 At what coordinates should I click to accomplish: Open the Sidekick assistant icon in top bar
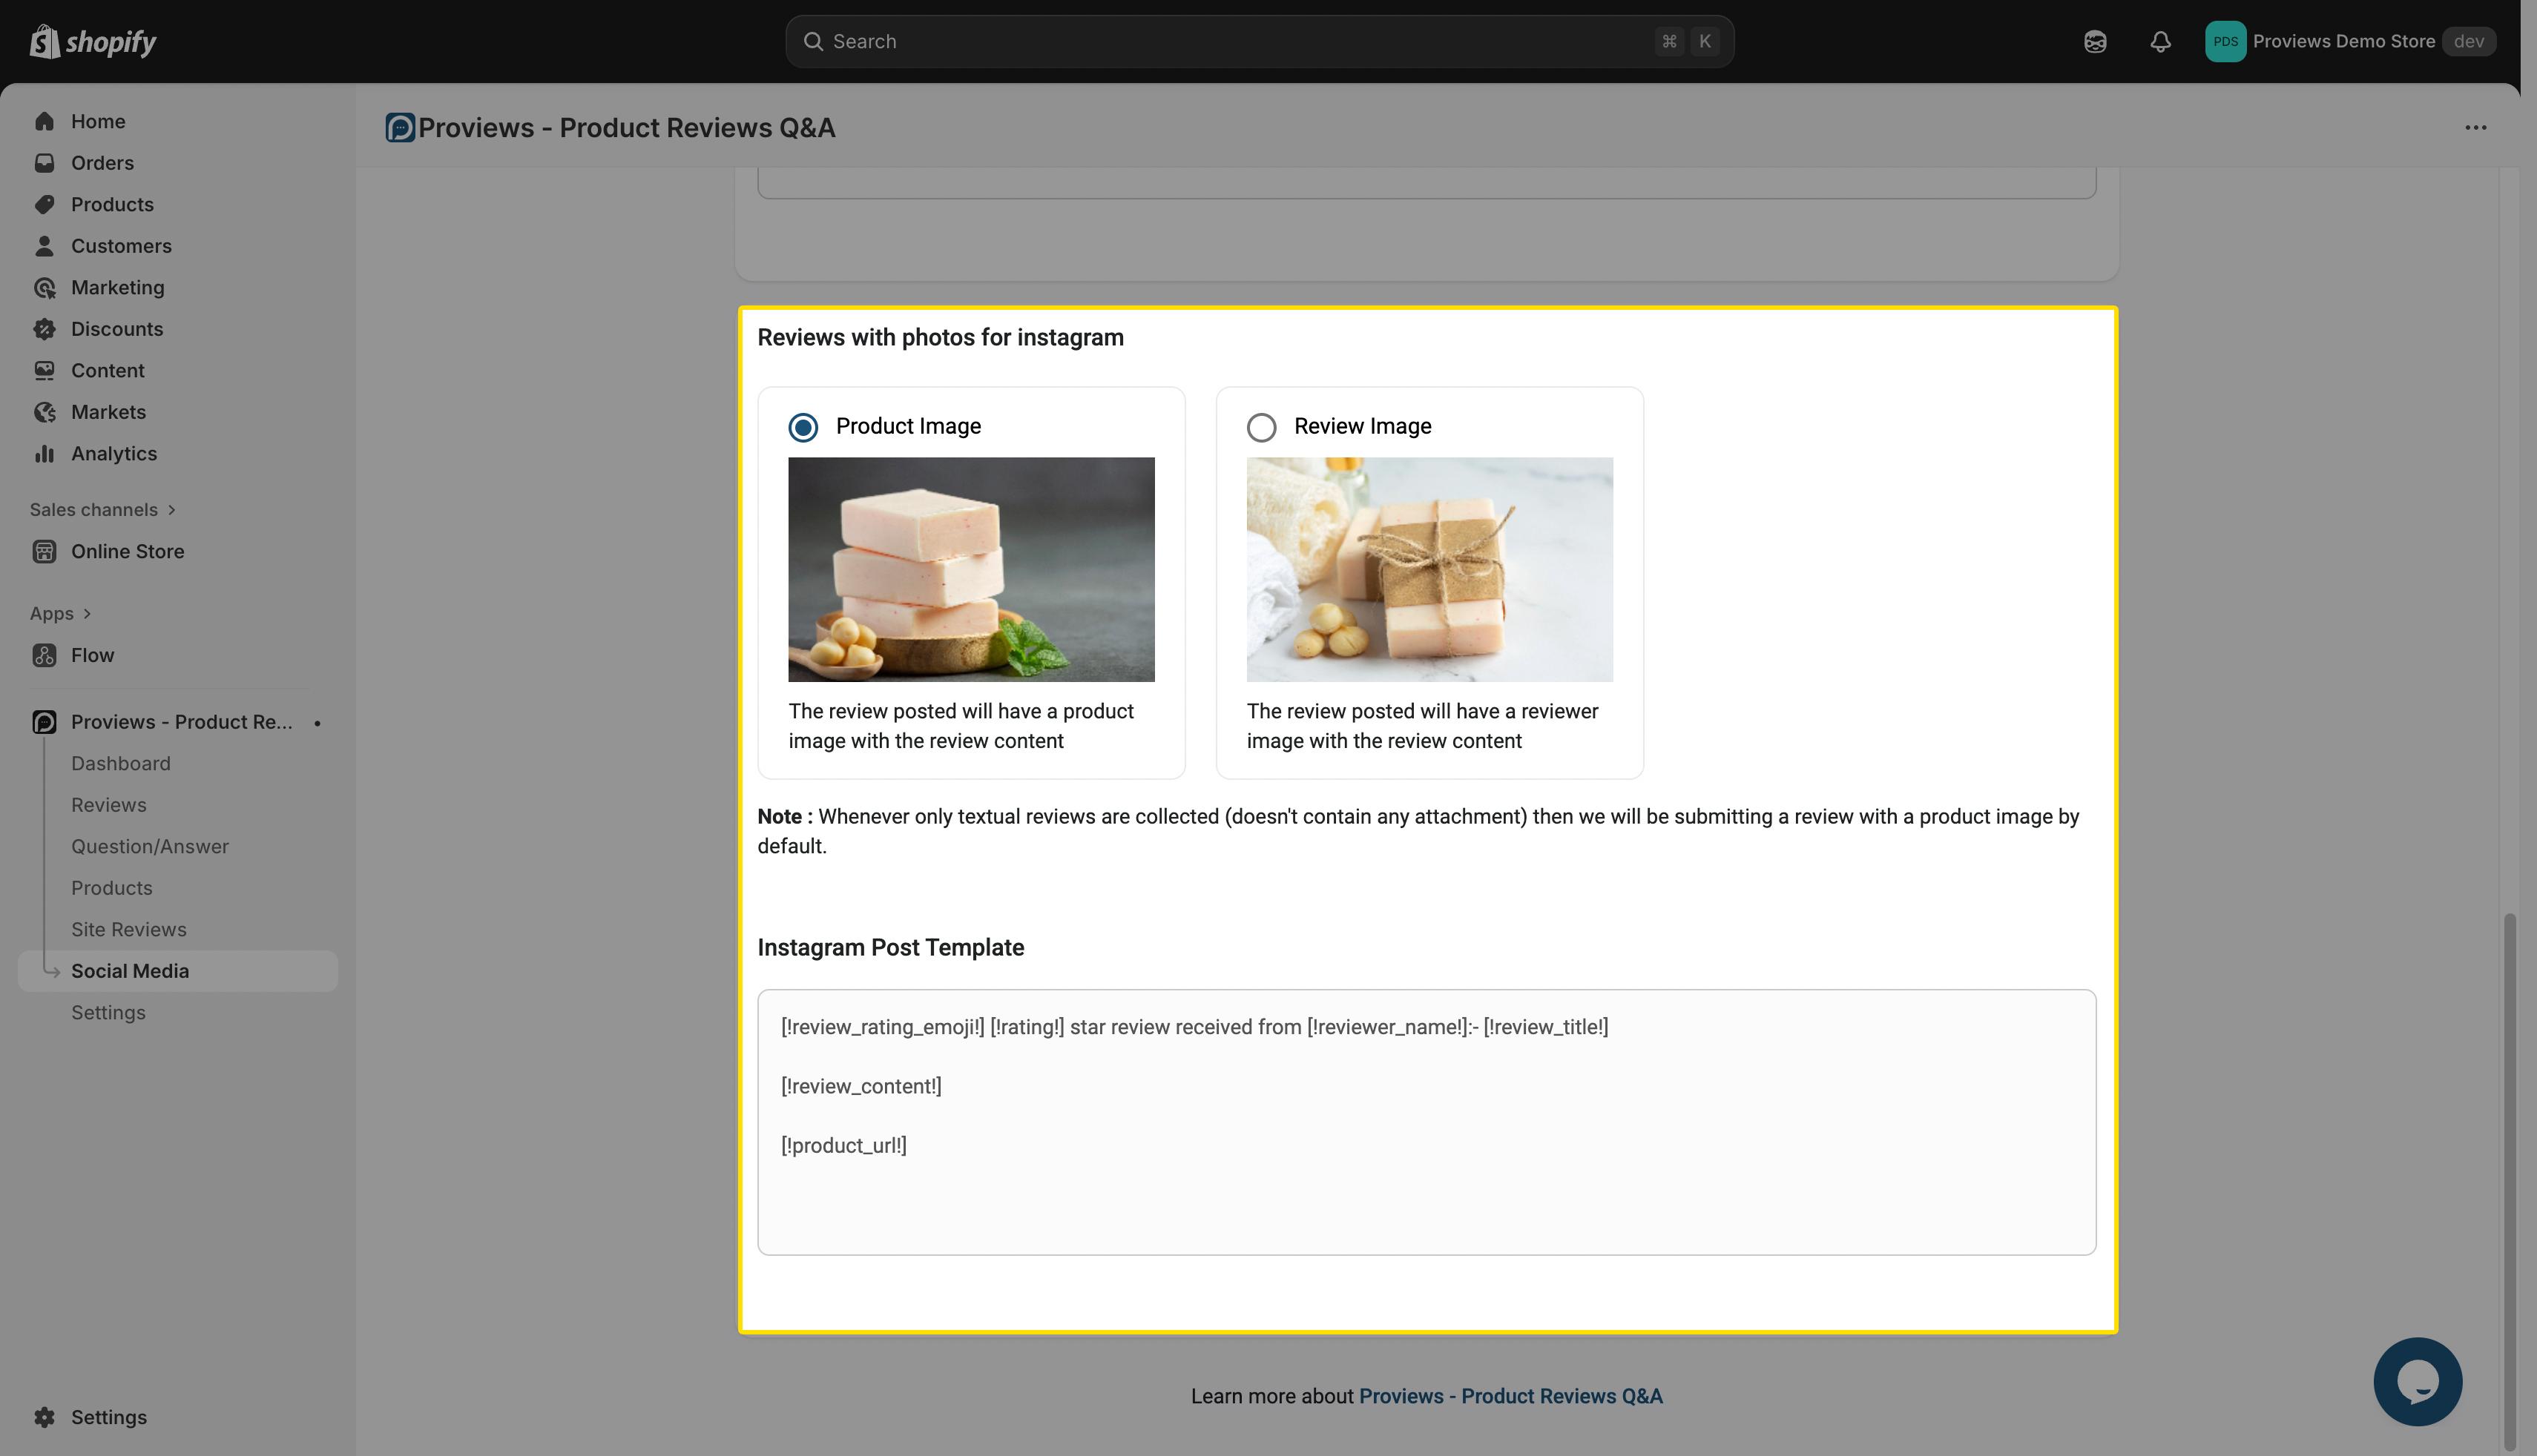coord(2095,41)
